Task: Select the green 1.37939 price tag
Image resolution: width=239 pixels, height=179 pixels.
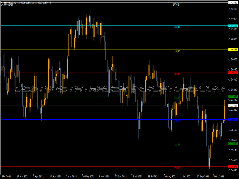Action: [233, 96]
